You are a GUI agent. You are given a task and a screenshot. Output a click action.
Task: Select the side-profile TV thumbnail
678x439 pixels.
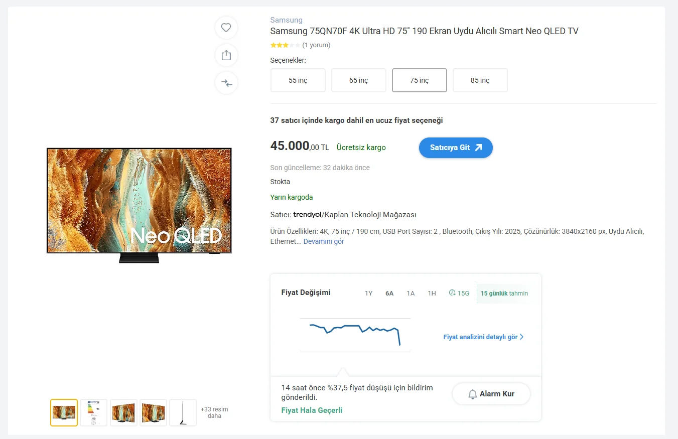click(x=183, y=412)
